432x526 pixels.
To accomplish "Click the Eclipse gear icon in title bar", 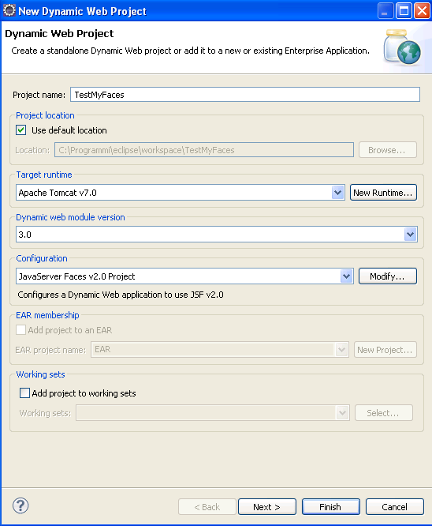I will tap(9, 10).
